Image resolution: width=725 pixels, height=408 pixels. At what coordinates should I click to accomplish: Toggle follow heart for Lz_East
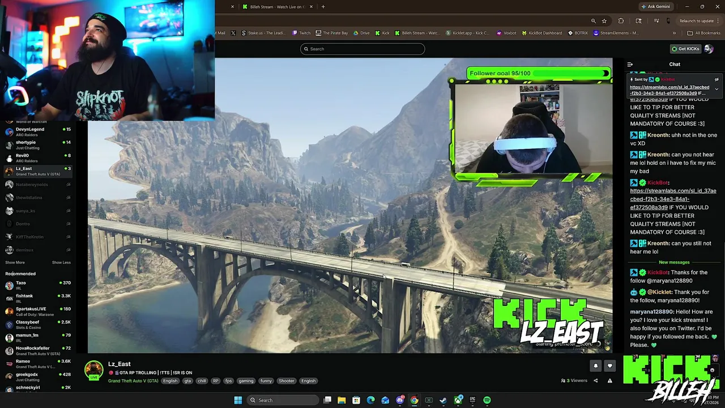click(x=610, y=366)
